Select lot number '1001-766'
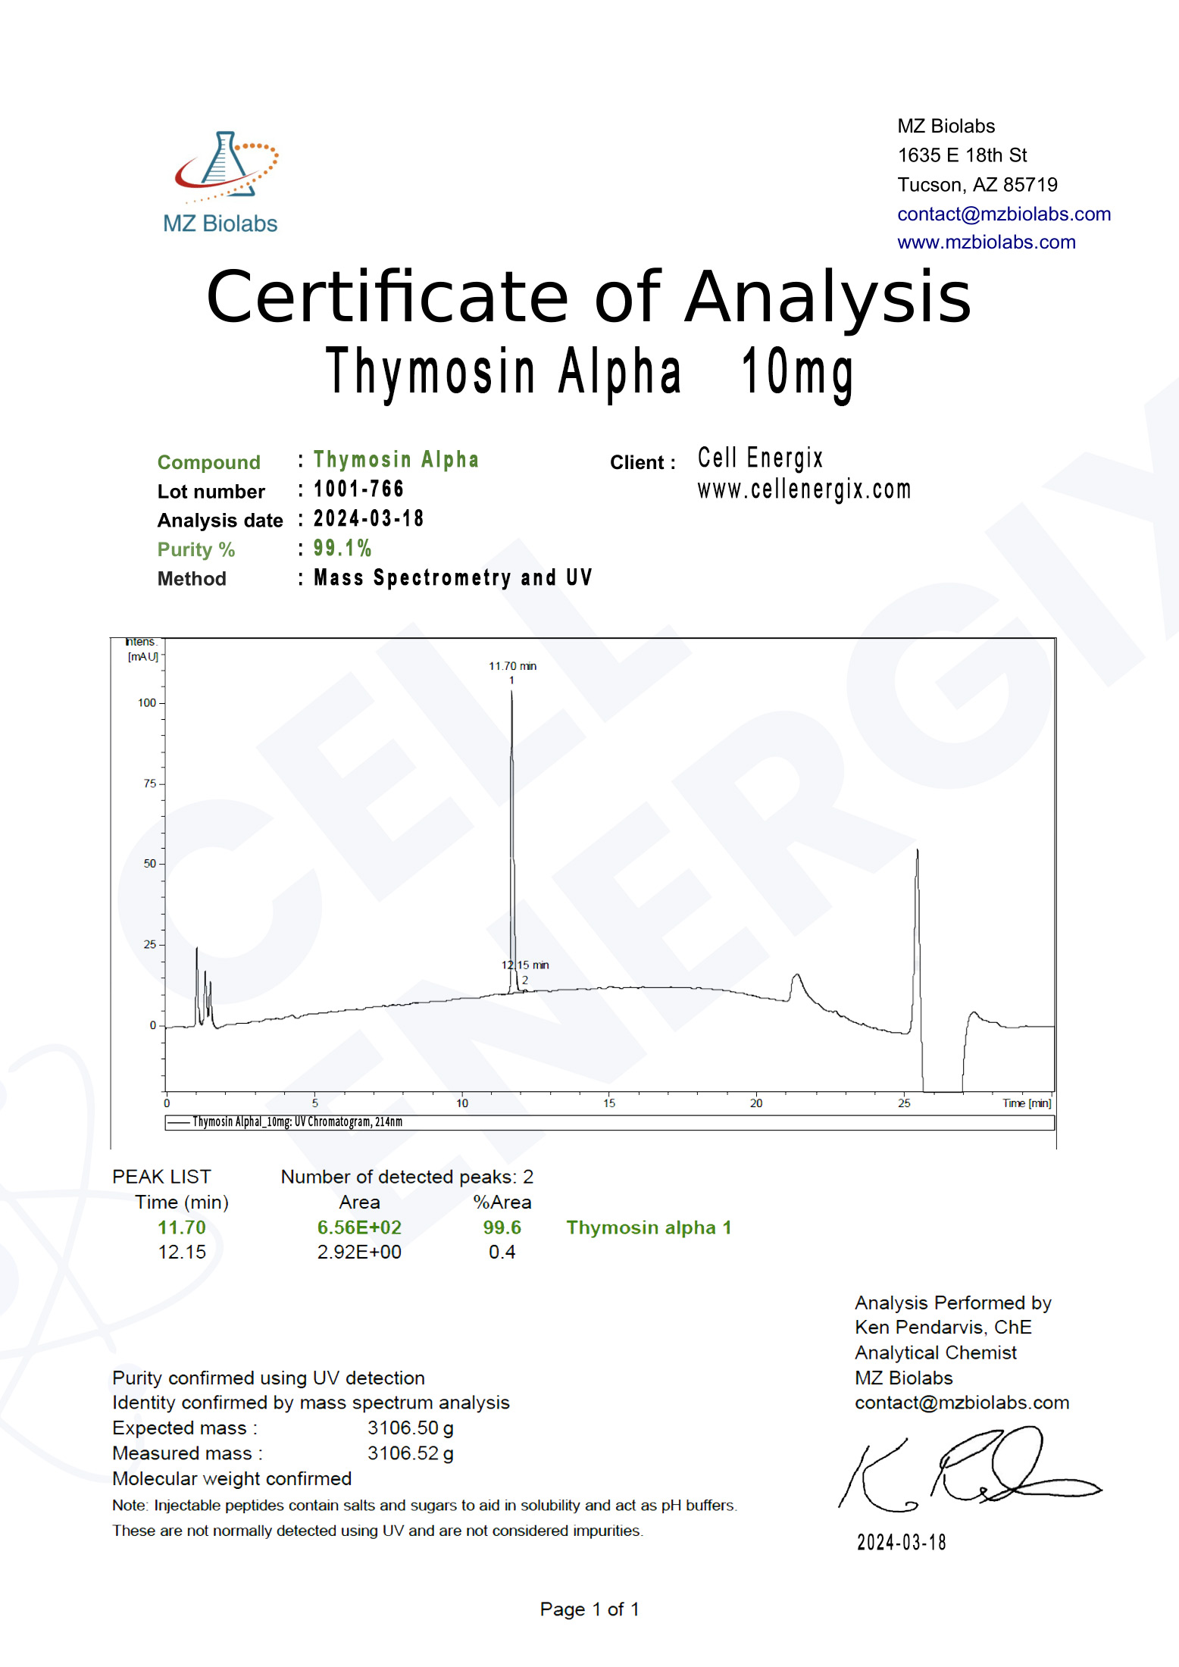This screenshot has height=1667, width=1179. tap(359, 489)
